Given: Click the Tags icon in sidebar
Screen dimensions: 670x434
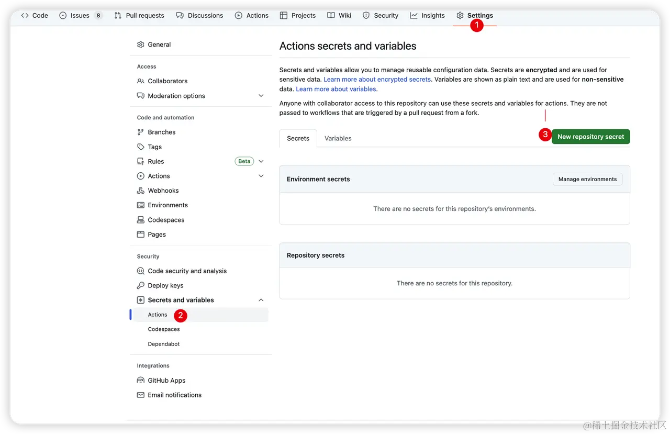Looking at the screenshot, I should coord(140,147).
